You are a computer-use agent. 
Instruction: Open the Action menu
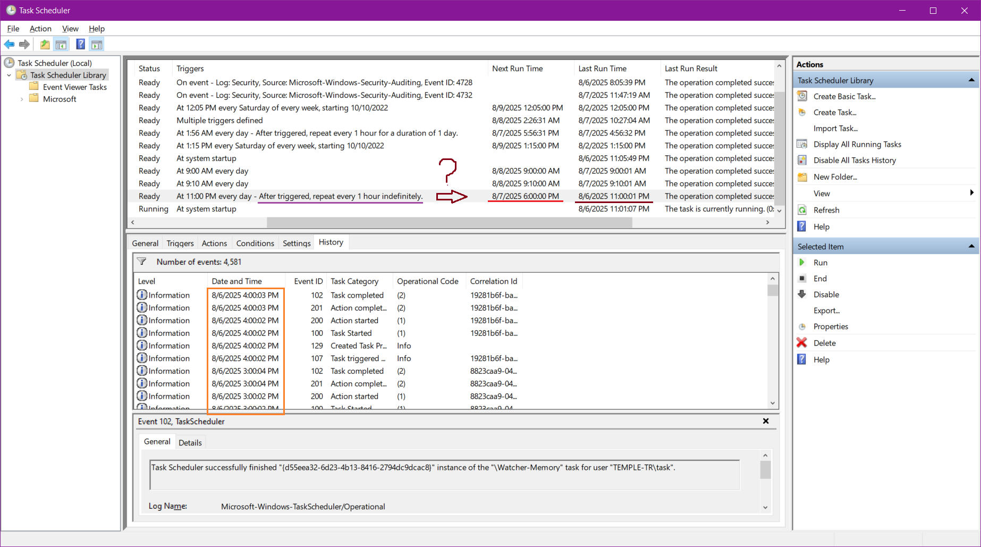click(40, 29)
